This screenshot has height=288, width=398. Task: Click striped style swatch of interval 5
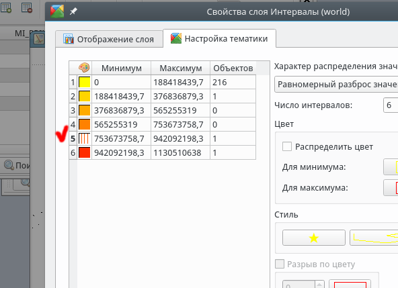(85, 139)
